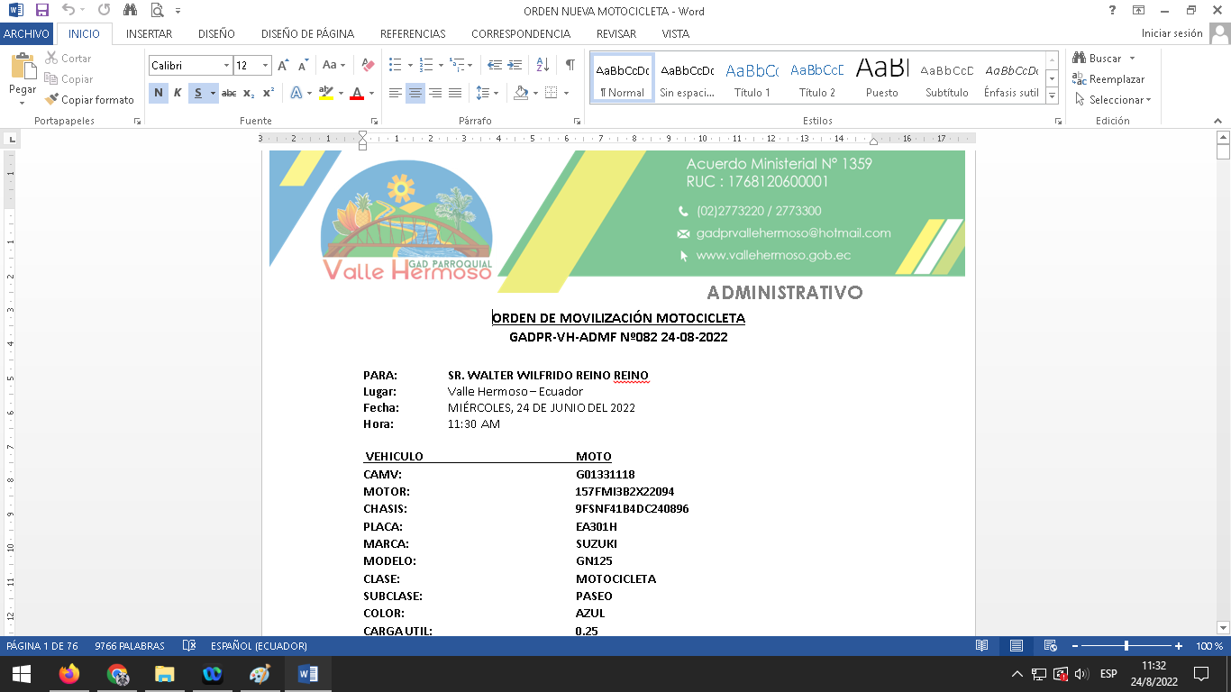Click Iniciar sesión to sign in
The height and width of the screenshot is (692, 1231).
[x=1172, y=33]
